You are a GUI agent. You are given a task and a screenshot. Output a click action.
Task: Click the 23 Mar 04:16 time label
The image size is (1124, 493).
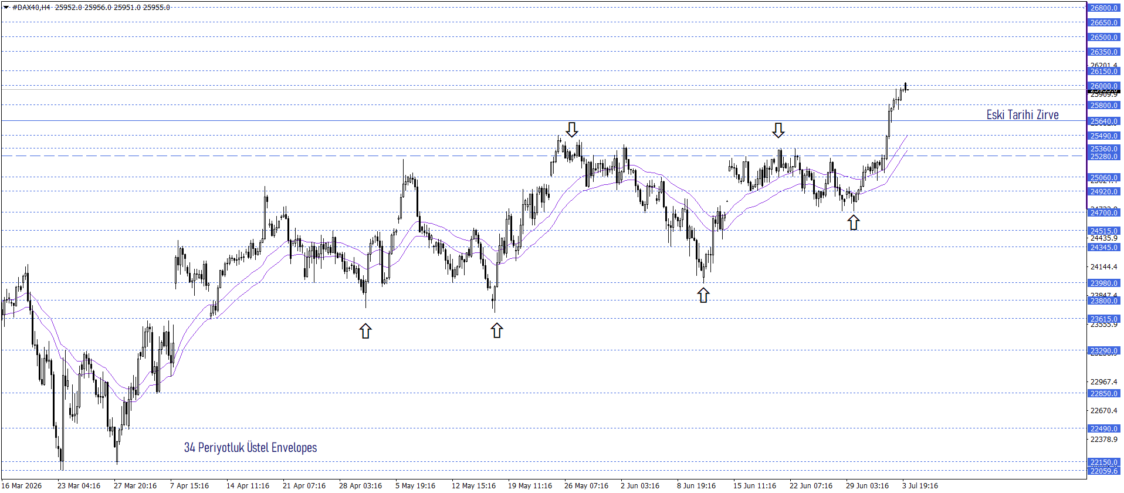click(x=79, y=485)
